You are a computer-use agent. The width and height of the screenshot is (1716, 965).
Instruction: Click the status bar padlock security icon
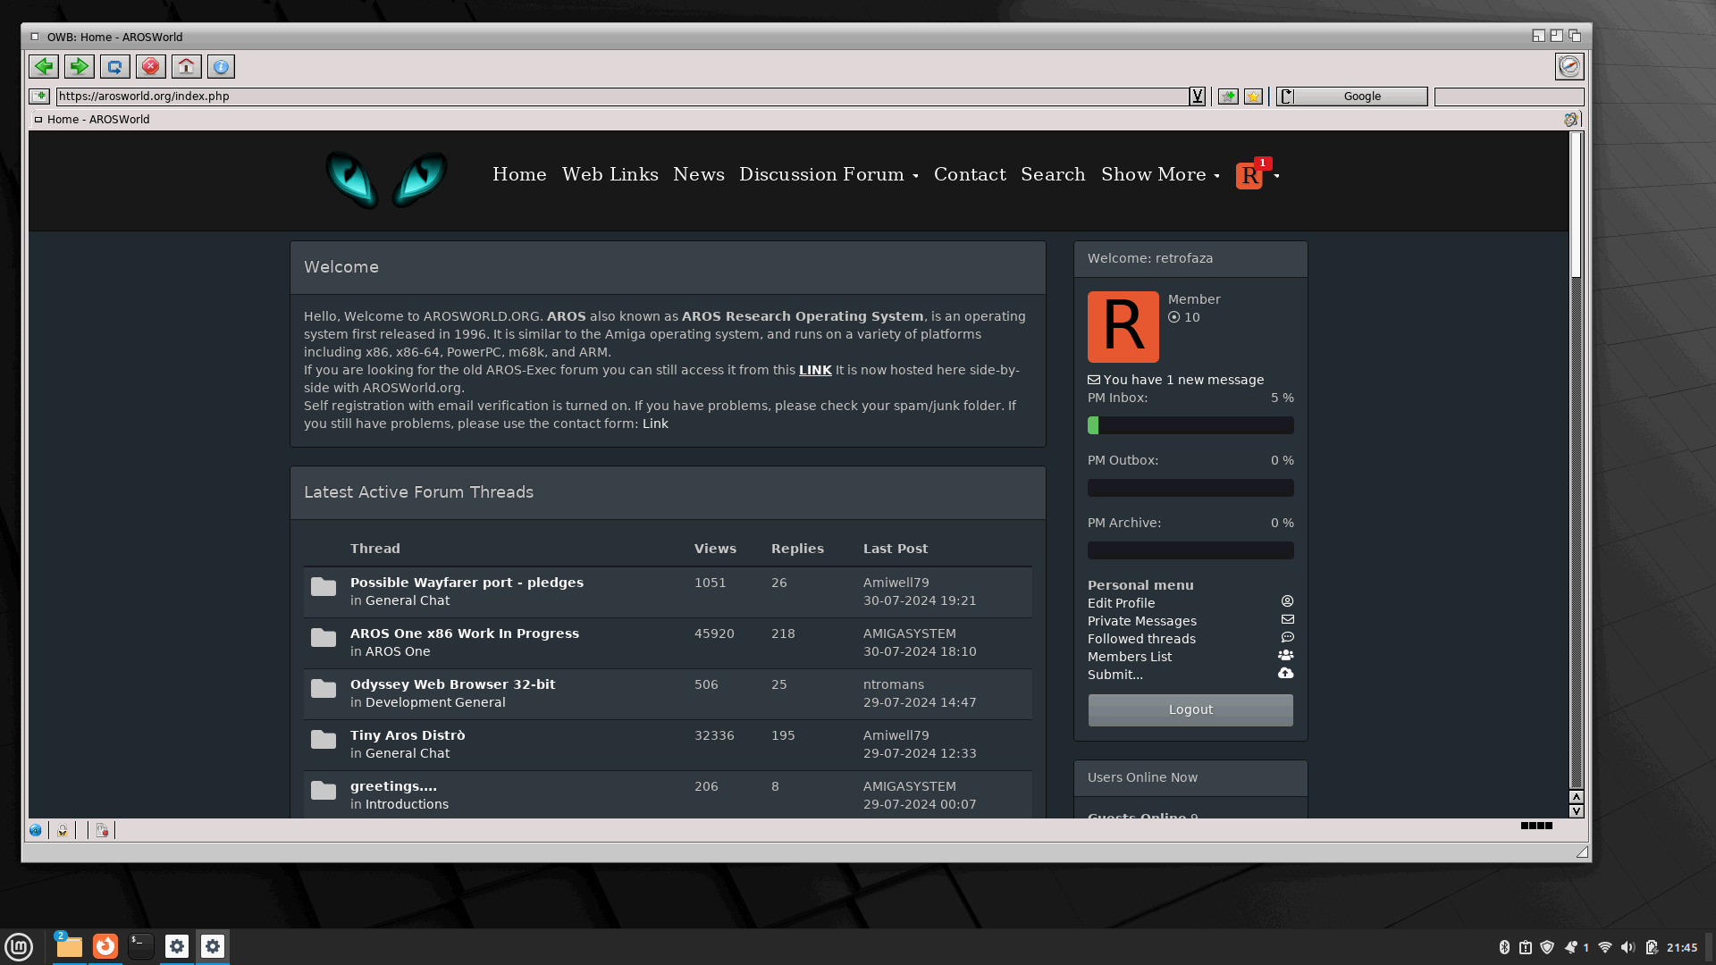pos(63,830)
